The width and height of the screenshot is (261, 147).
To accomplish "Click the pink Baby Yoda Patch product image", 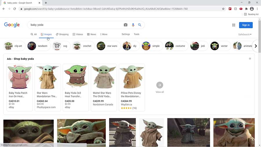I will 20,77.
